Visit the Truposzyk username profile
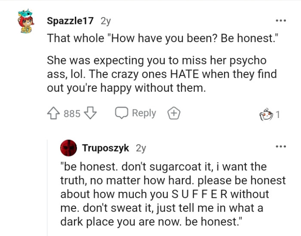Screen dimensions: 301x236 pyautogui.click(x=106, y=148)
